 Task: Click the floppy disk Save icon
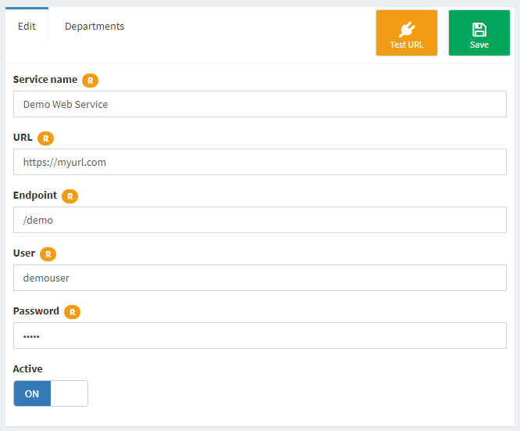(479, 30)
